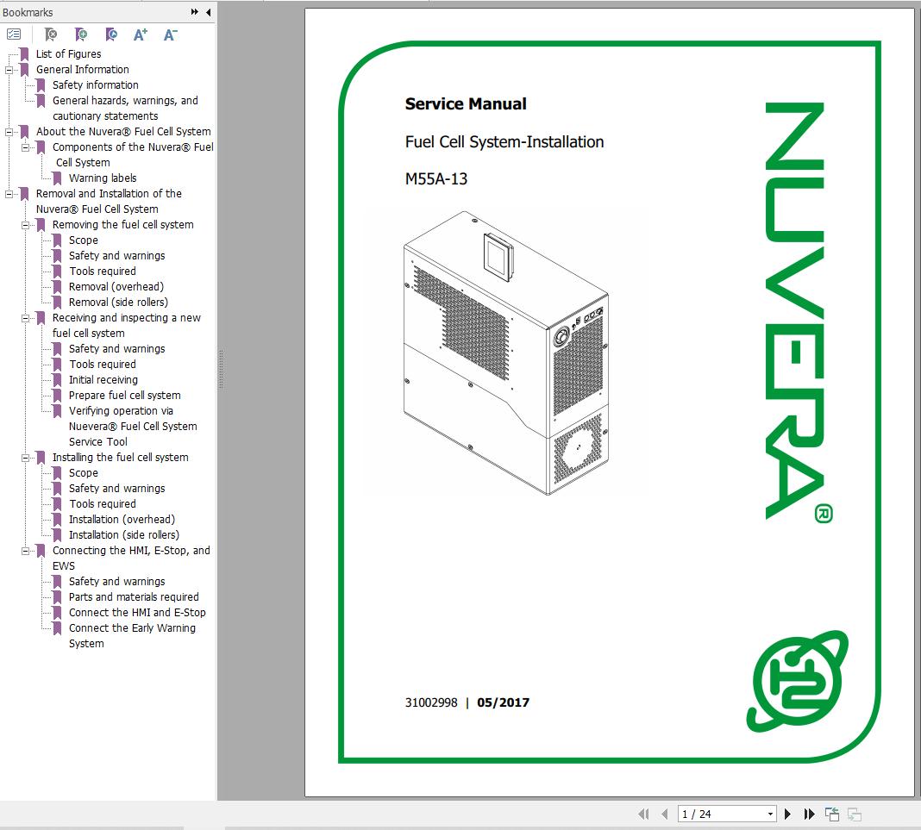Click the delete bookmark icon
Screen dimensions: 921x830
pyautogui.click(x=51, y=34)
